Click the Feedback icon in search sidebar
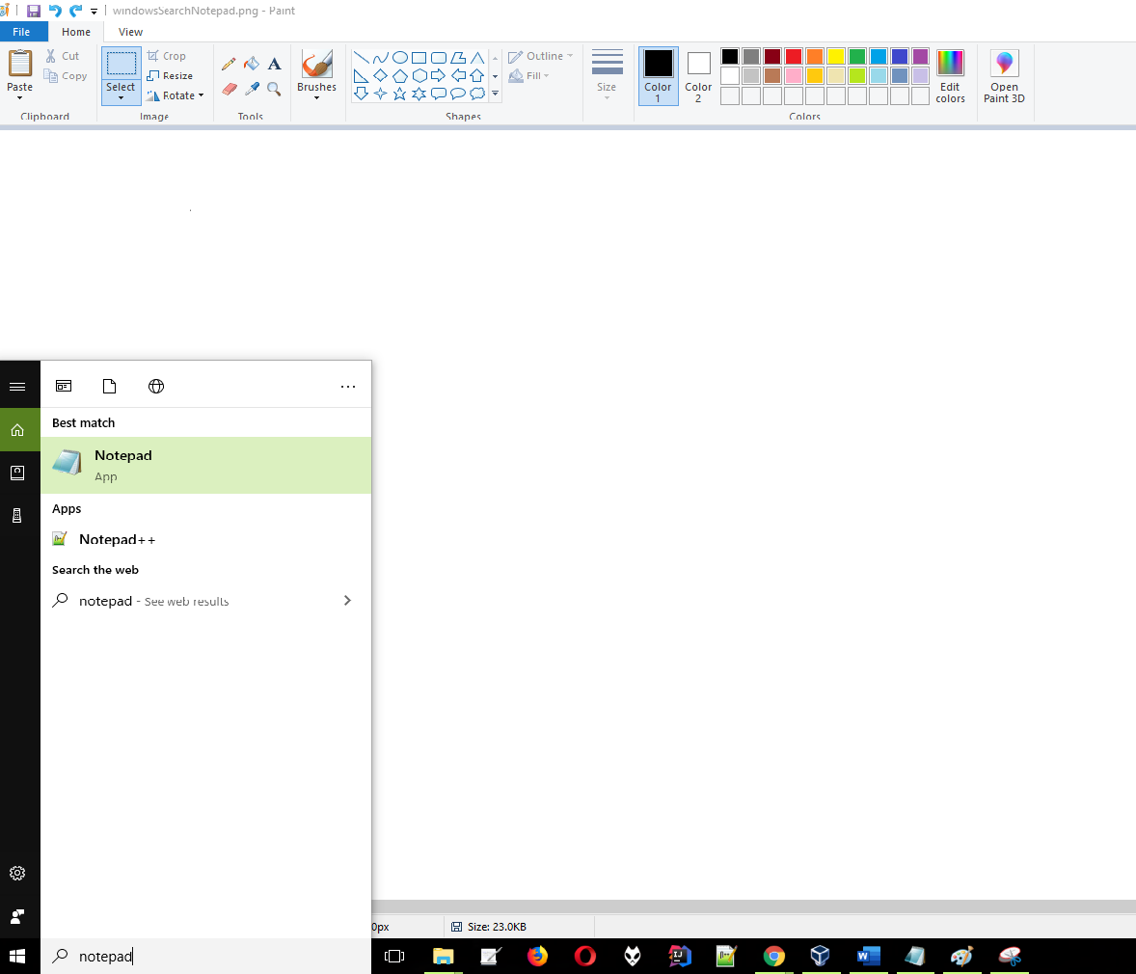 click(x=17, y=916)
